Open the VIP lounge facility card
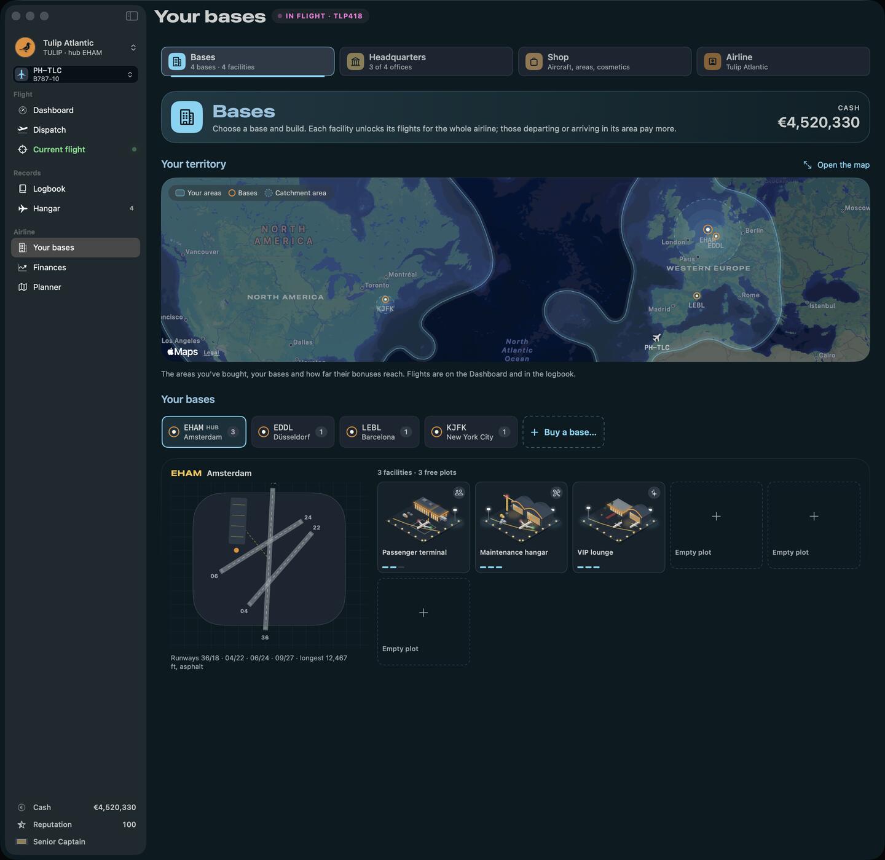885x860 pixels. (619, 527)
